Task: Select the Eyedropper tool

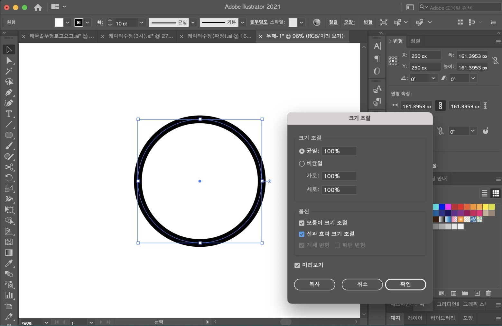Action: pos(9,263)
